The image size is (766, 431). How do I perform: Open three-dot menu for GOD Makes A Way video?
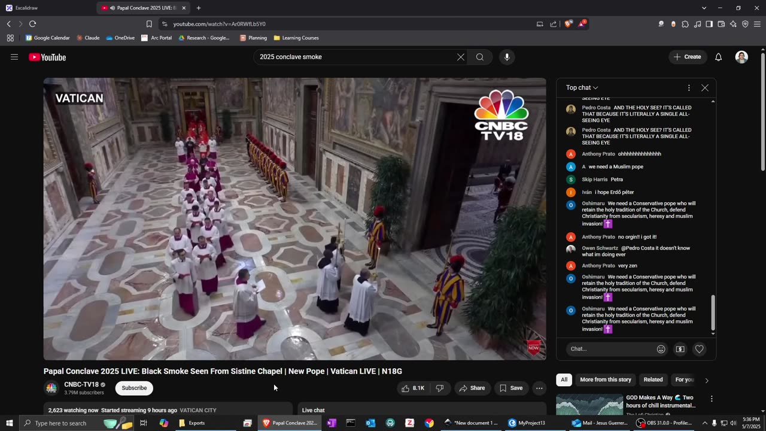[712, 399]
